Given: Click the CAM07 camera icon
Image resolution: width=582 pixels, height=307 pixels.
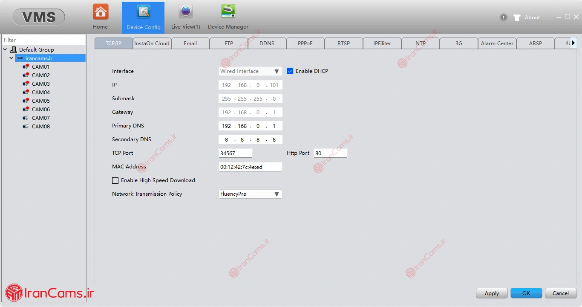Looking at the screenshot, I should click(x=26, y=118).
